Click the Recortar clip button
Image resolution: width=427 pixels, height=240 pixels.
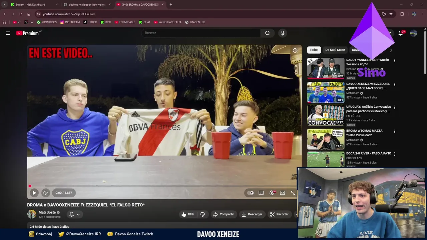(279, 214)
